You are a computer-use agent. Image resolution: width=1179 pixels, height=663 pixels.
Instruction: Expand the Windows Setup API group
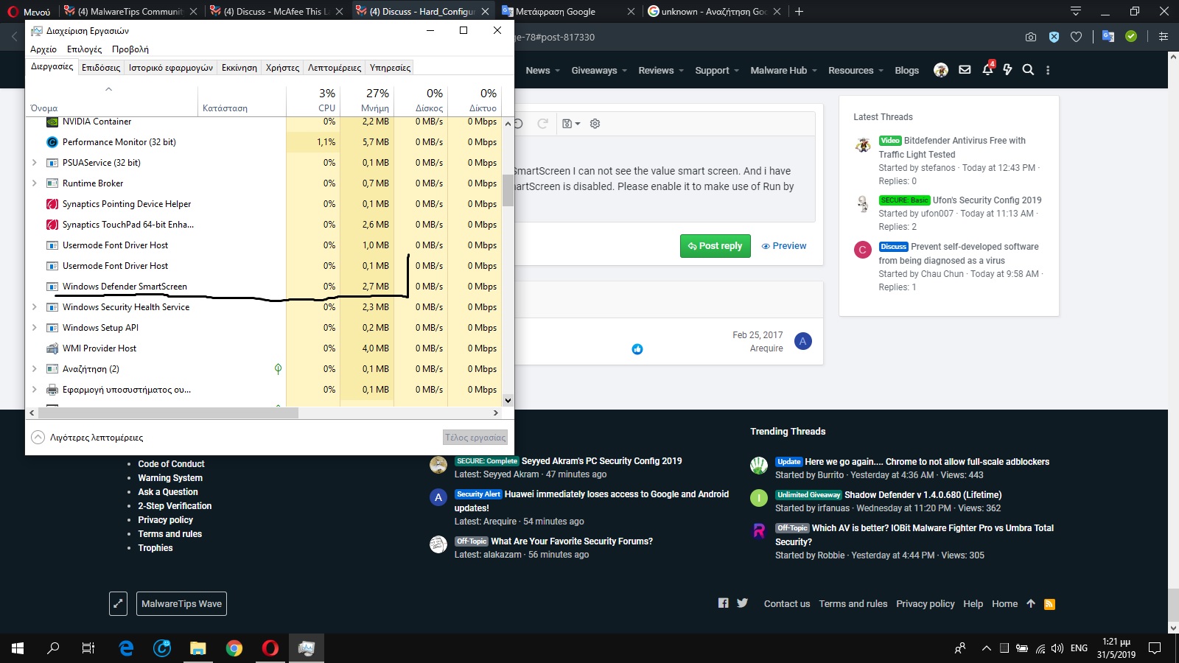(x=34, y=328)
